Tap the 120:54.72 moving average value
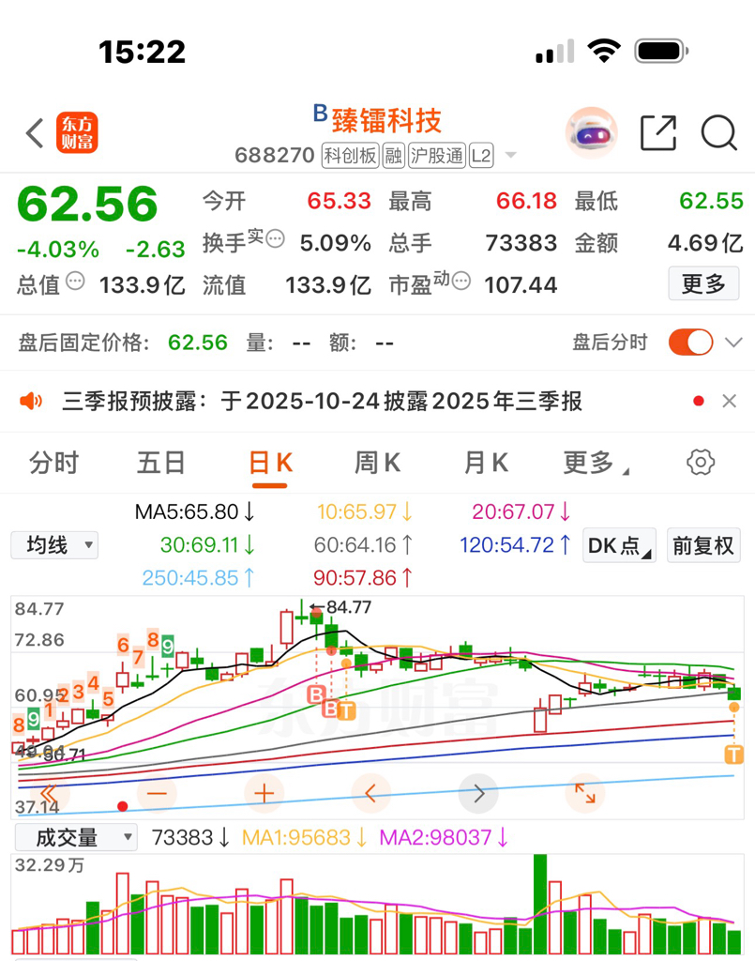Screen dimensions: 755x961 coord(516,545)
